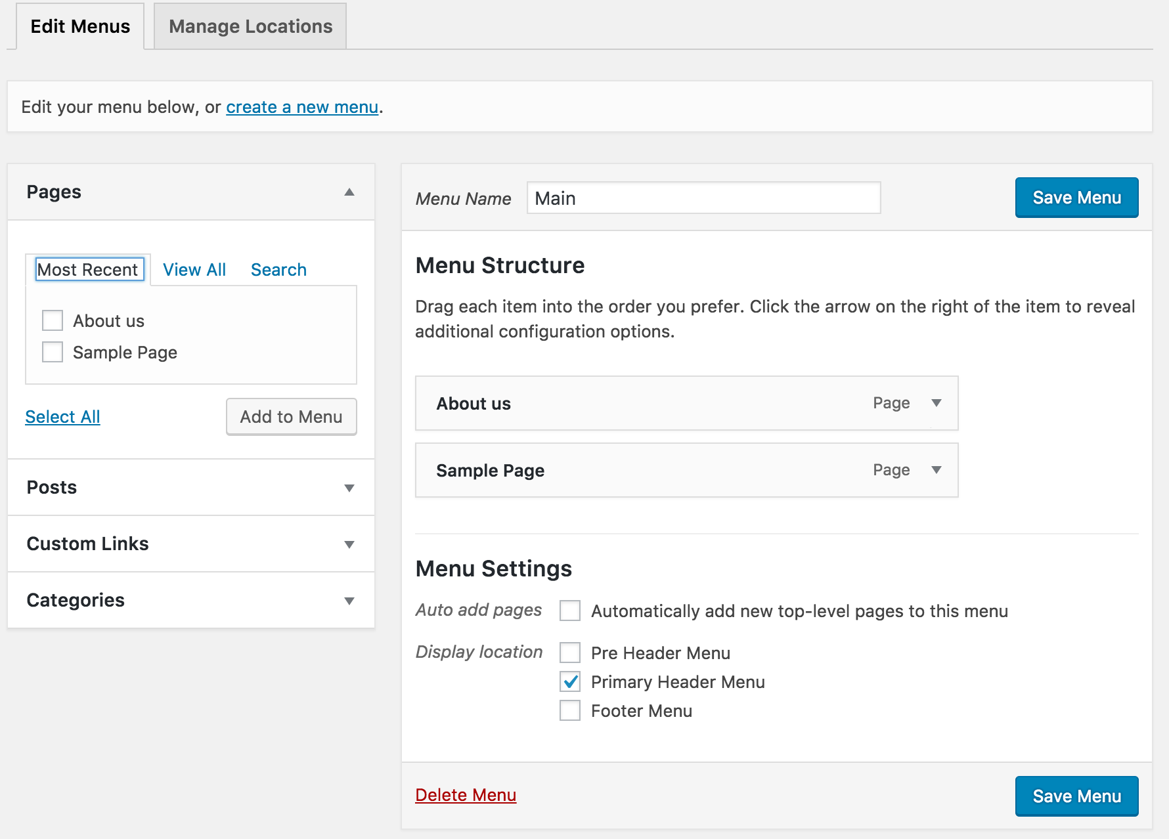Open the Search pages tab
Image resolution: width=1169 pixels, height=839 pixels.
pyautogui.click(x=278, y=270)
